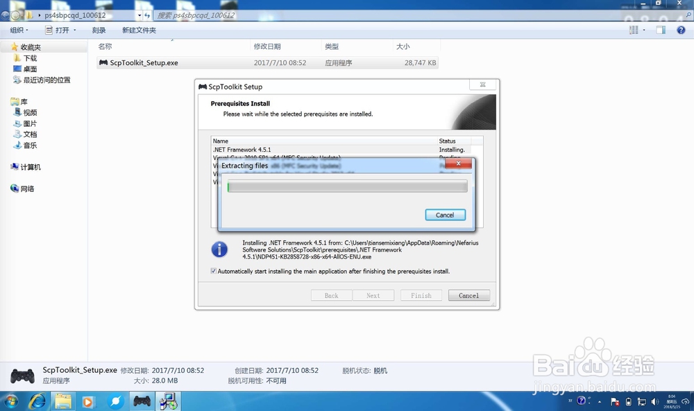Click the Back button in setup
The image size is (694, 411).
(332, 295)
